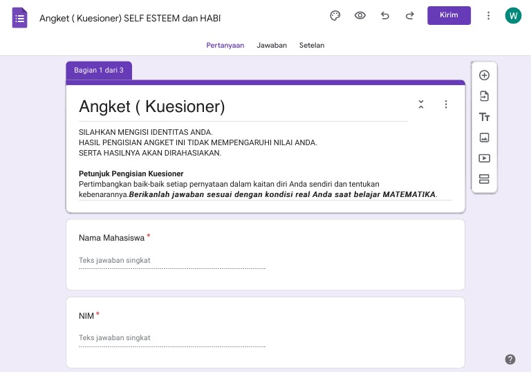Click the Kirim send button
This screenshot has width=531, height=372.
[x=449, y=15]
